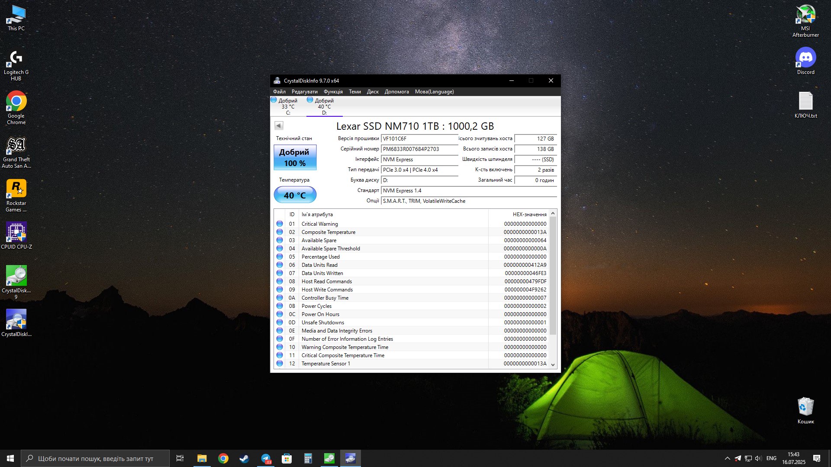Open КЛЮЧ.txt file on desktop
This screenshot has height=467, width=831.
805,105
